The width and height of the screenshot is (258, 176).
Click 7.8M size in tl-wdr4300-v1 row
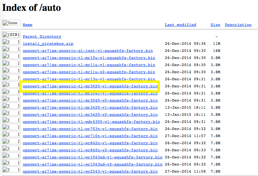(x=215, y=122)
